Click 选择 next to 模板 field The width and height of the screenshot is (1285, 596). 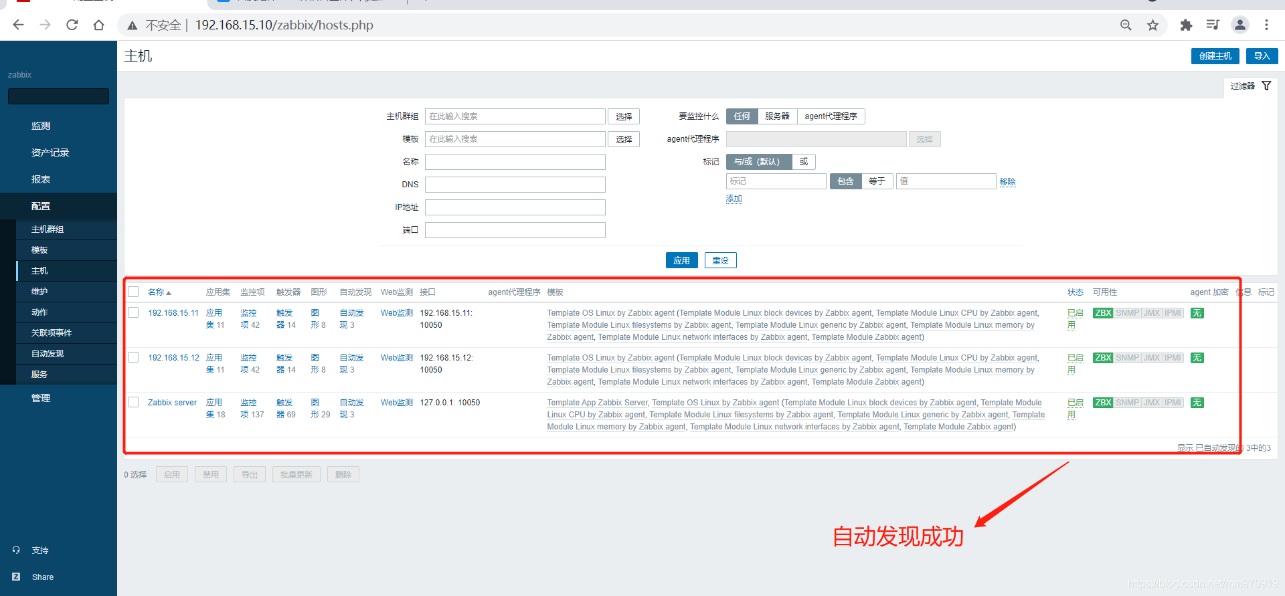click(x=624, y=139)
